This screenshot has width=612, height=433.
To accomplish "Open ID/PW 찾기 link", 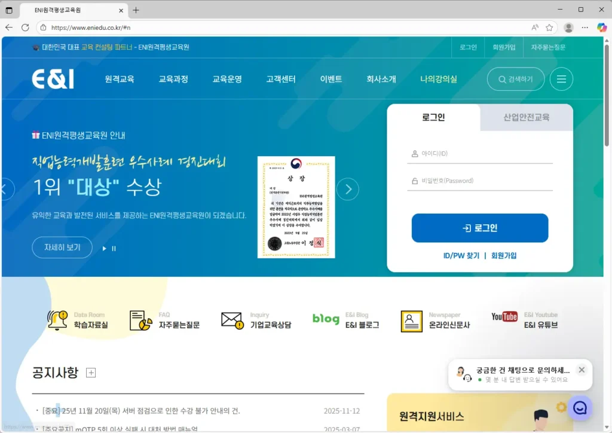I will click(461, 255).
